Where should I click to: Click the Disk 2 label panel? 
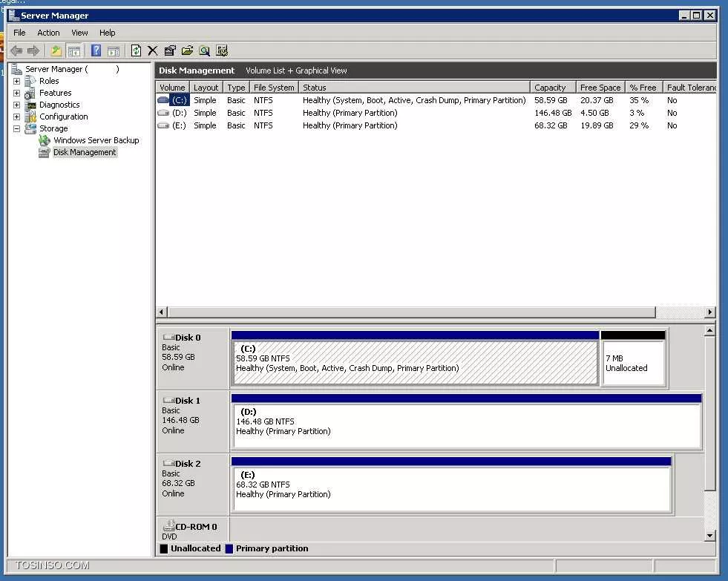[x=193, y=484]
